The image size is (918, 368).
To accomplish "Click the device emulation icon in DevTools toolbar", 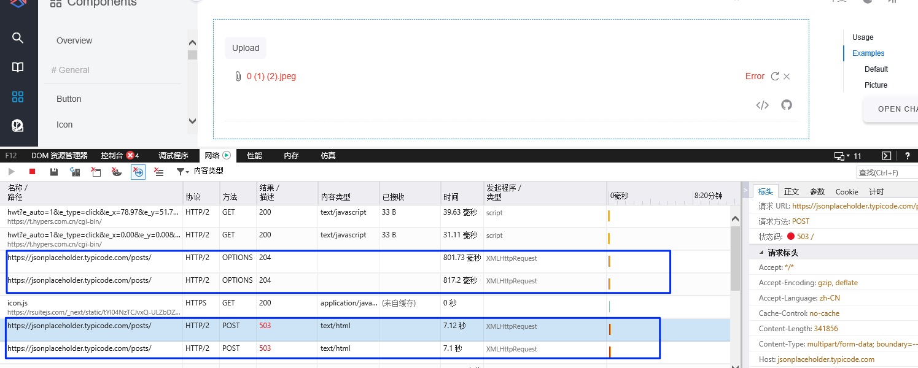I will pyautogui.click(x=839, y=155).
